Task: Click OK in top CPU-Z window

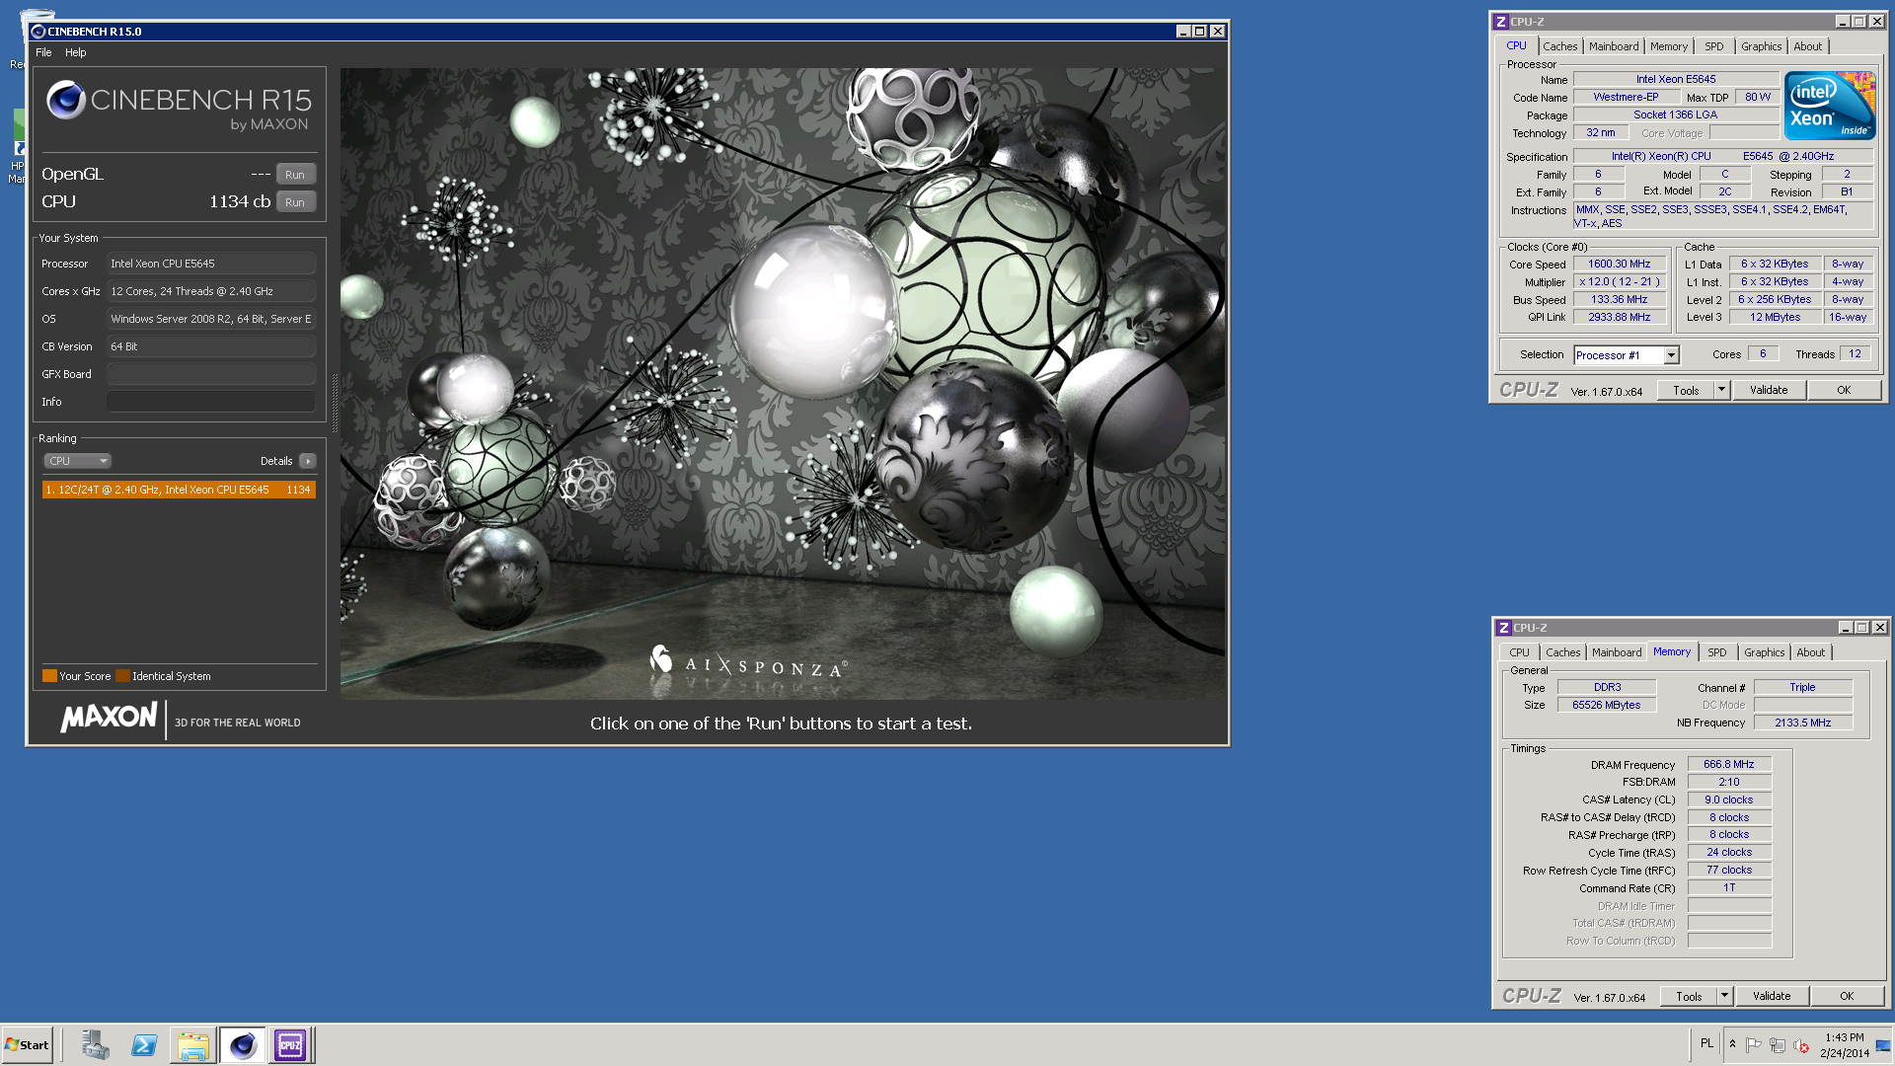Action: [1844, 391]
